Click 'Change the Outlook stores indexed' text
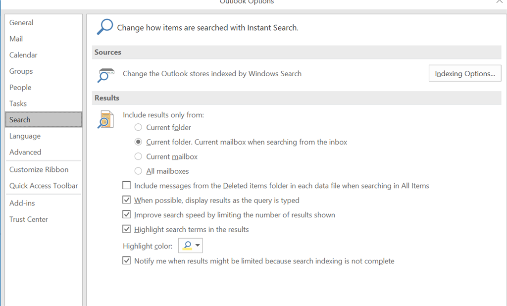Screen dimensions: 507x306 coord(212,74)
